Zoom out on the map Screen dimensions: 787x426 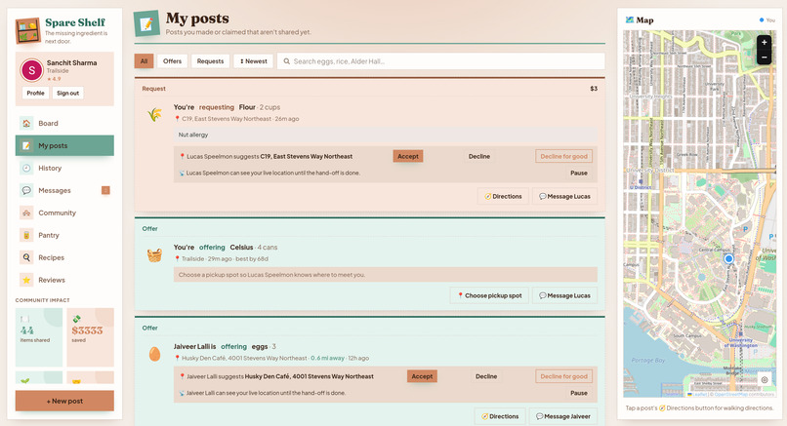[x=764, y=58]
